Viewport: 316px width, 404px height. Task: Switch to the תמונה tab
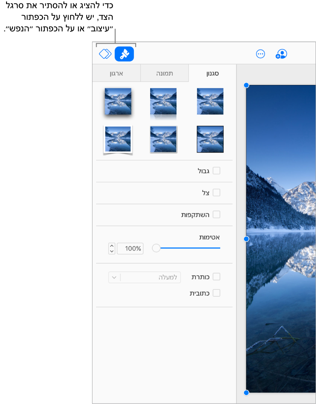coord(165,74)
